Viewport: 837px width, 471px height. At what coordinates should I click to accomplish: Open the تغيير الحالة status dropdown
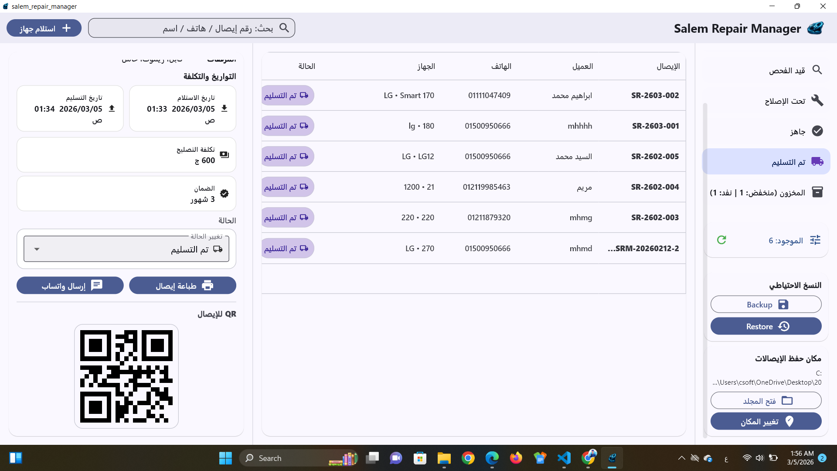(x=126, y=249)
